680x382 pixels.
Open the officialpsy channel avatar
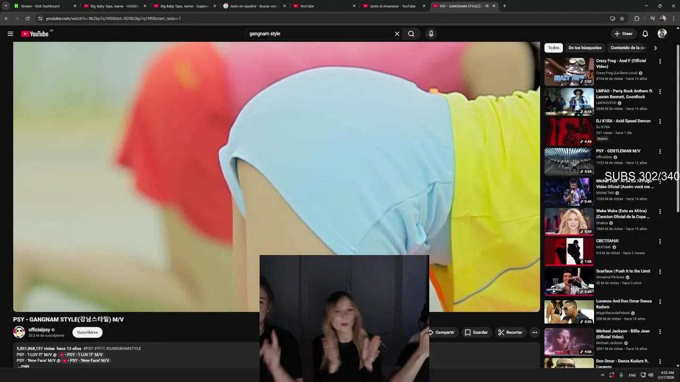(x=19, y=332)
